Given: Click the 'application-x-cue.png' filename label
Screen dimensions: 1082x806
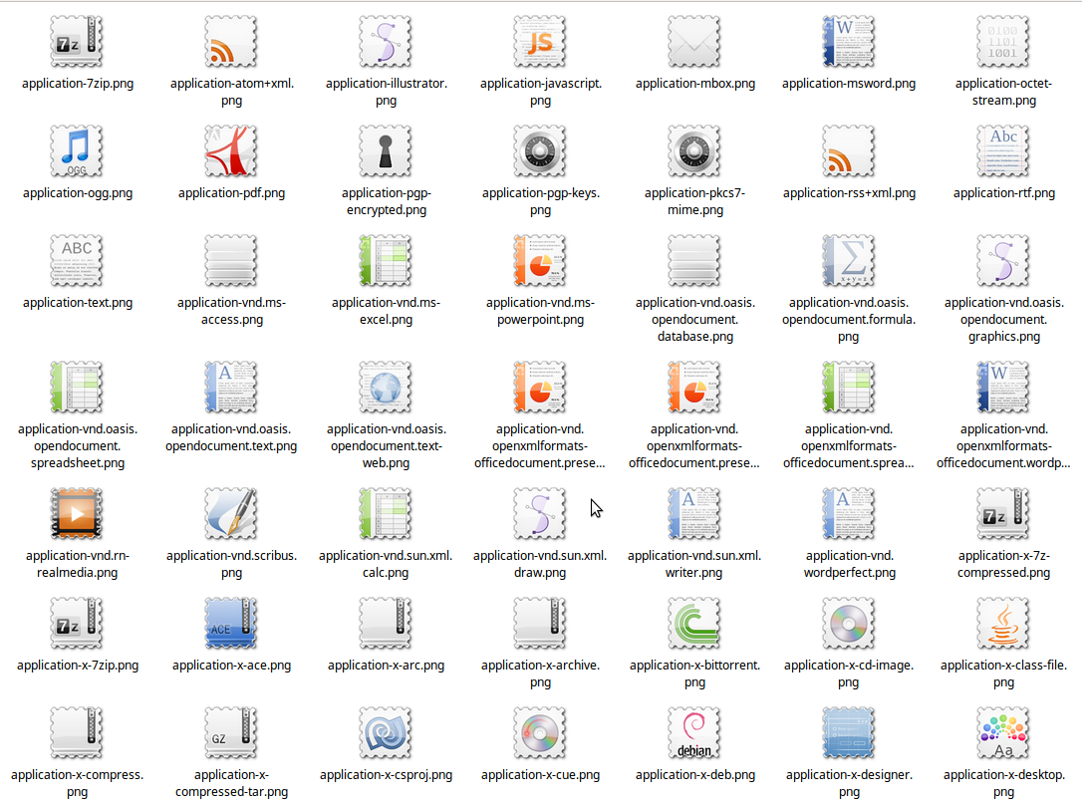Looking at the screenshot, I should pos(540,775).
